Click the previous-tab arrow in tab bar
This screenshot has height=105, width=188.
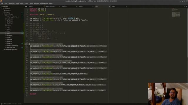coord(25,6)
